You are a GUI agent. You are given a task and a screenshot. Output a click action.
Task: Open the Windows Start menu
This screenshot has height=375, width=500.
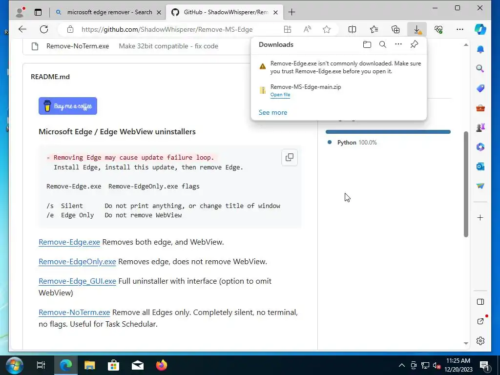click(14, 365)
